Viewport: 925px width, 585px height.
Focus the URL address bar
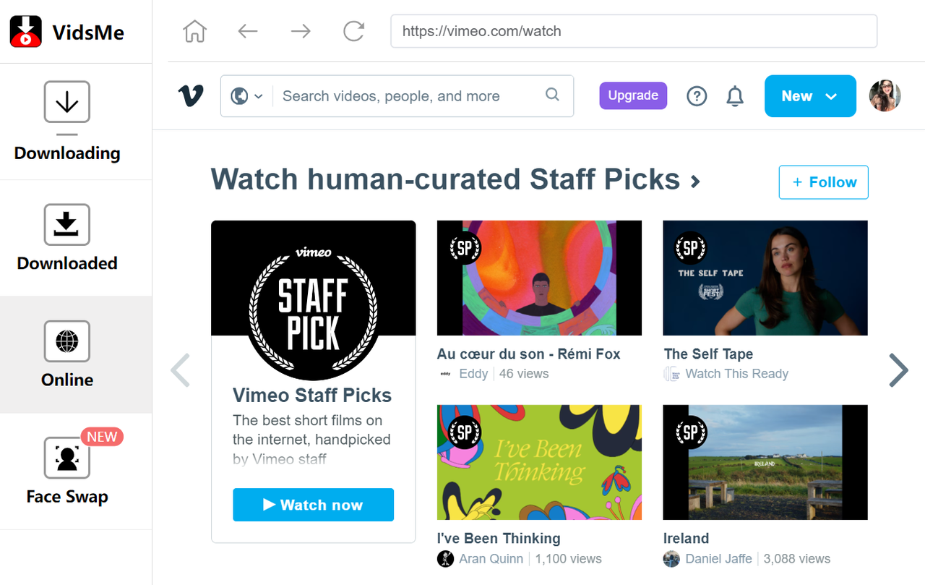[634, 31]
